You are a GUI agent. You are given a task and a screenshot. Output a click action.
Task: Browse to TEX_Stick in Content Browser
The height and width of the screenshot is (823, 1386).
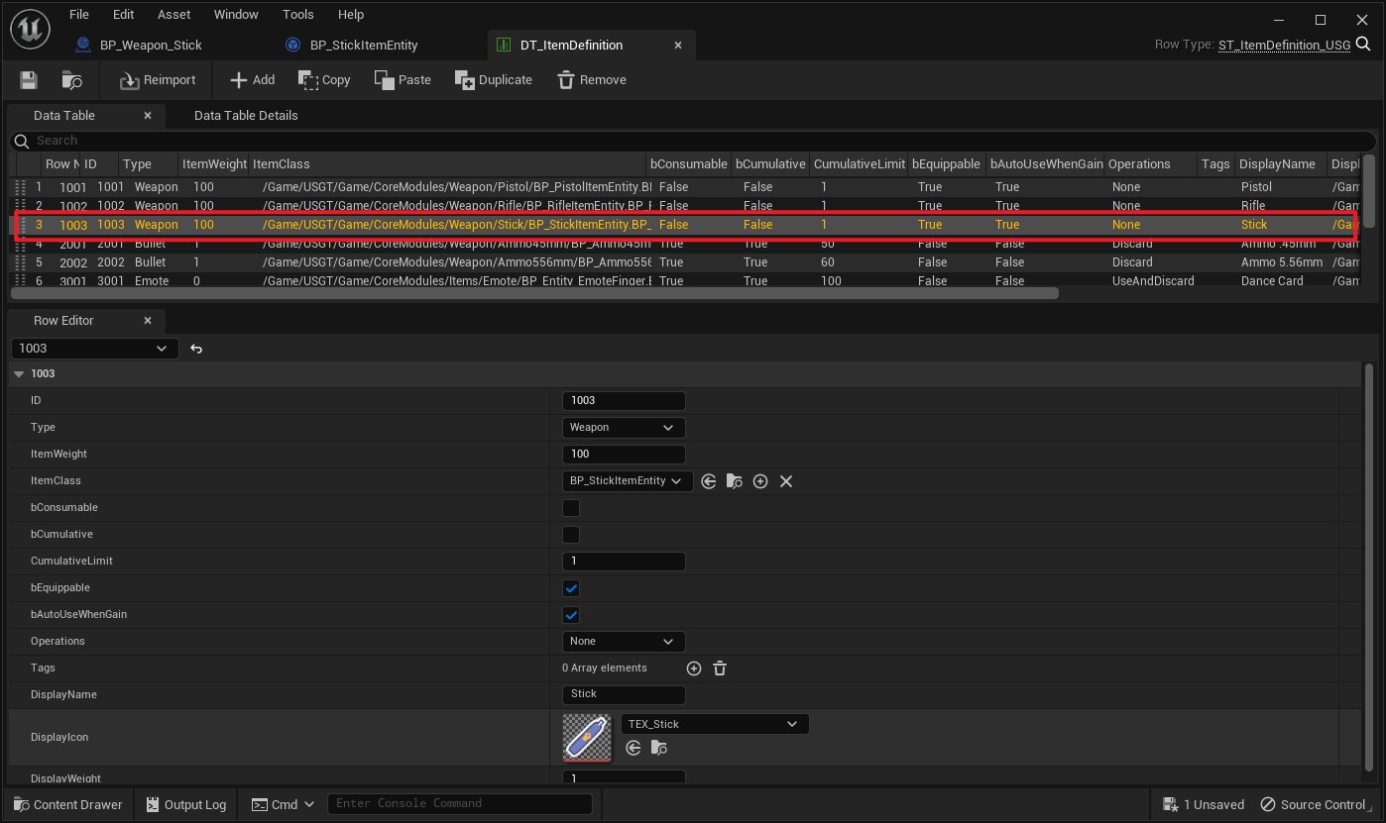pos(659,748)
